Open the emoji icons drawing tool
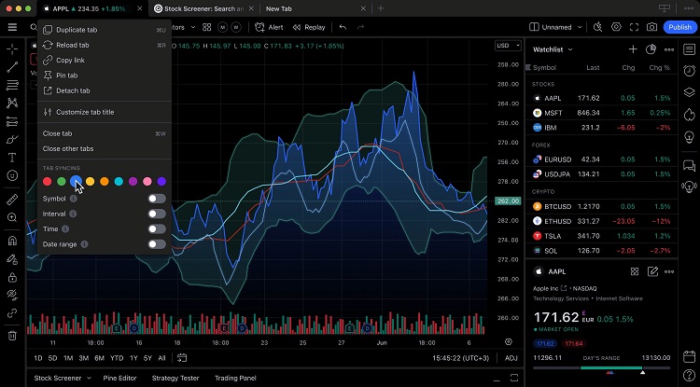This screenshot has height=387, width=700. (x=12, y=175)
